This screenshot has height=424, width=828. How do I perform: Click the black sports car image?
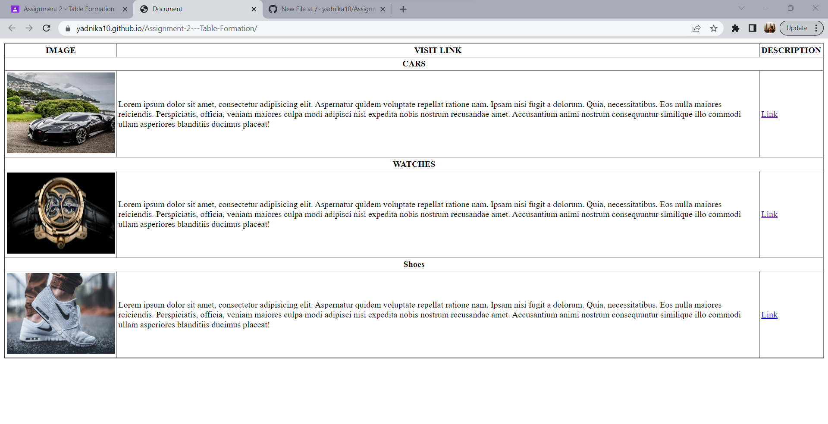tap(60, 113)
